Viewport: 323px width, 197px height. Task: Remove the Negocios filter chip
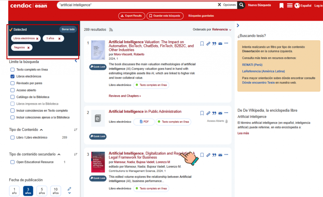click(28, 48)
